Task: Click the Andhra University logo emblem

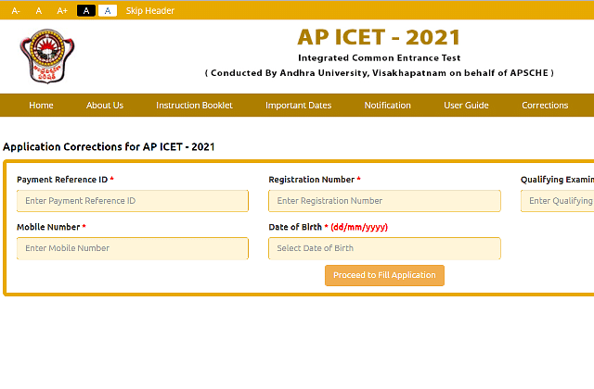Action: pos(47,56)
